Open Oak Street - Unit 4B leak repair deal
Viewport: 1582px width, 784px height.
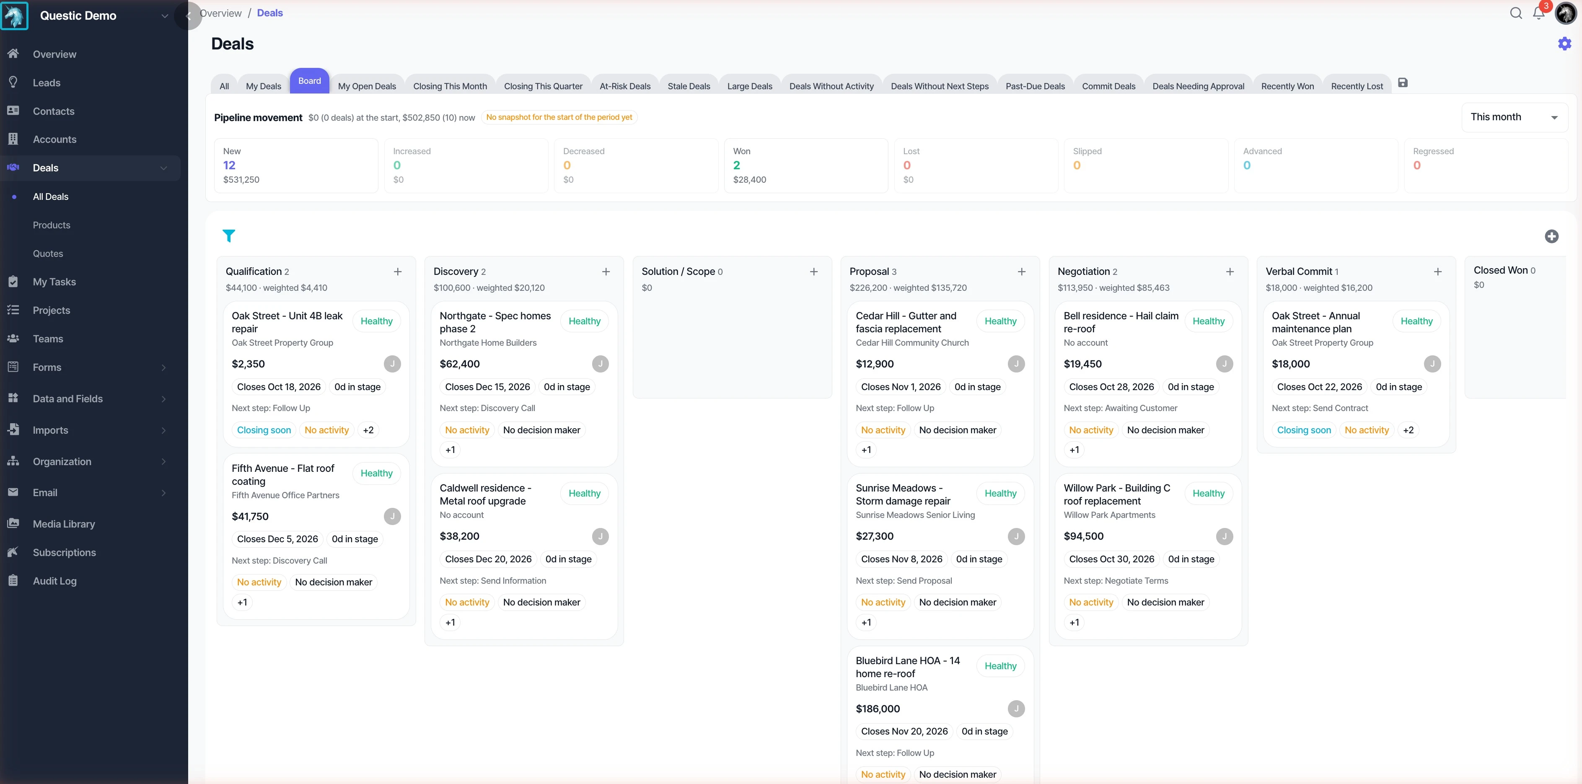click(x=287, y=322)
